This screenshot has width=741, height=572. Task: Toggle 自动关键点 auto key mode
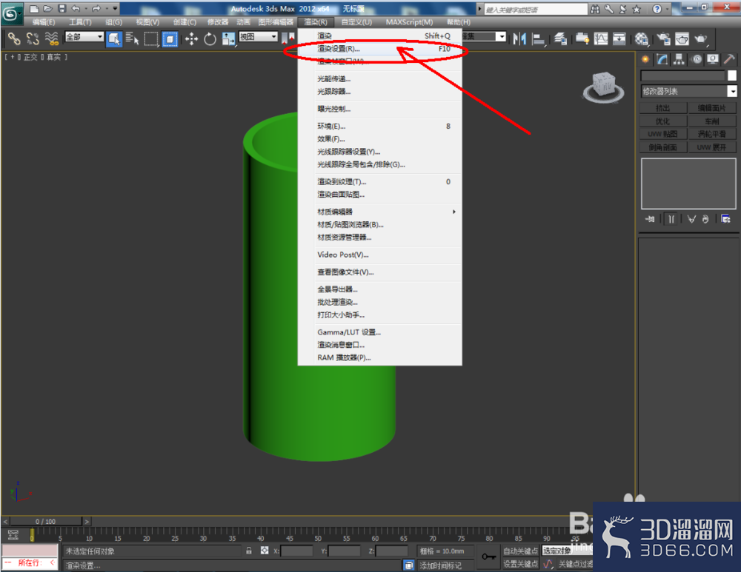(520, 551)
